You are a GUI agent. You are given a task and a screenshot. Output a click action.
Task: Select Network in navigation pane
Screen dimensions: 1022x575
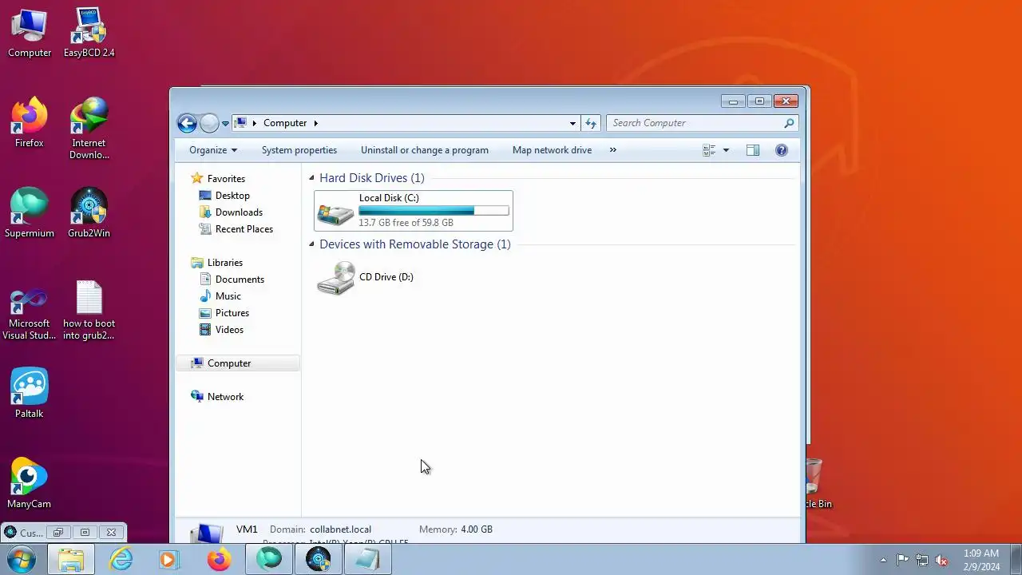point(225,397)
